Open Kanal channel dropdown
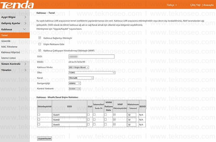The height and width of the screenshot is (142, 216). [x=81, y=78]
